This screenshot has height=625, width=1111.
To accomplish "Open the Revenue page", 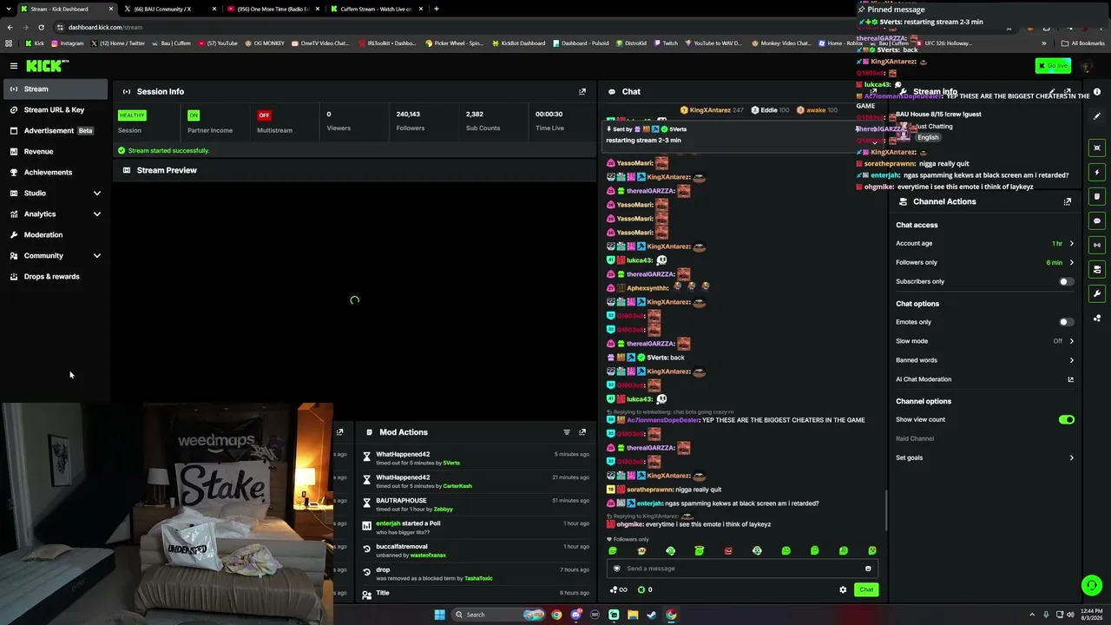I will (x=56, y=151).
